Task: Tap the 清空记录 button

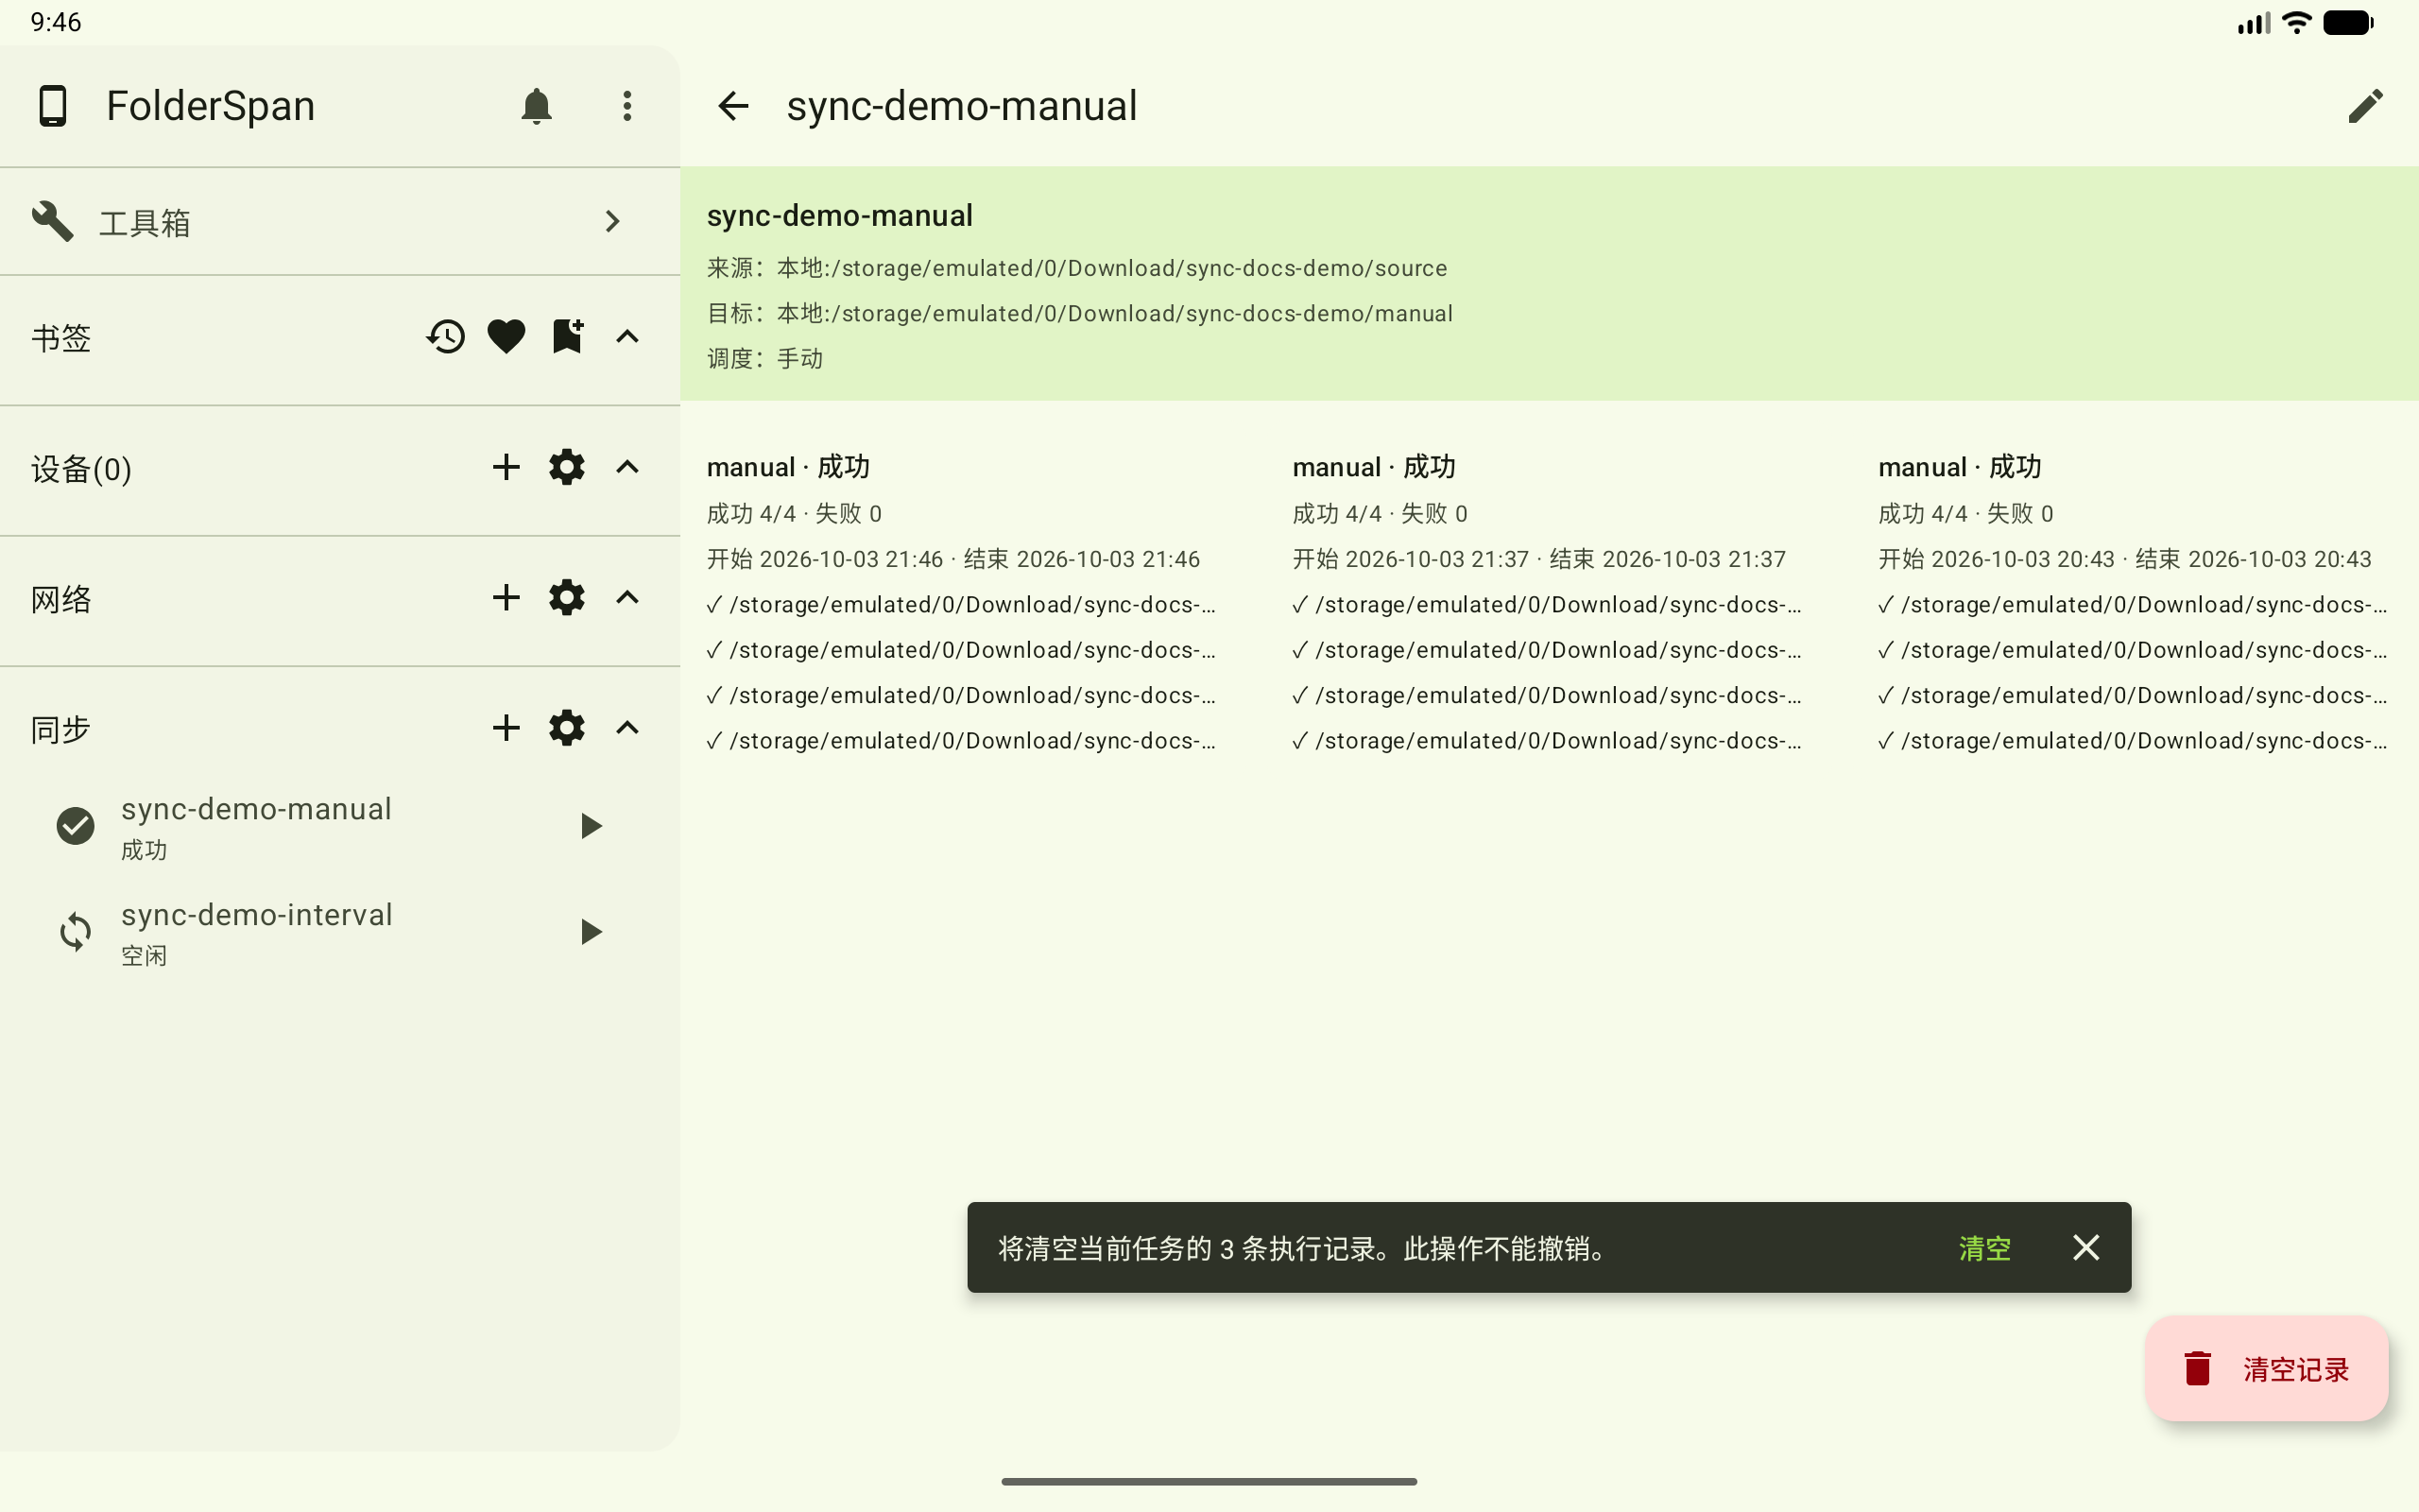Action: pyautogui.click(x=2266, y=1369)
